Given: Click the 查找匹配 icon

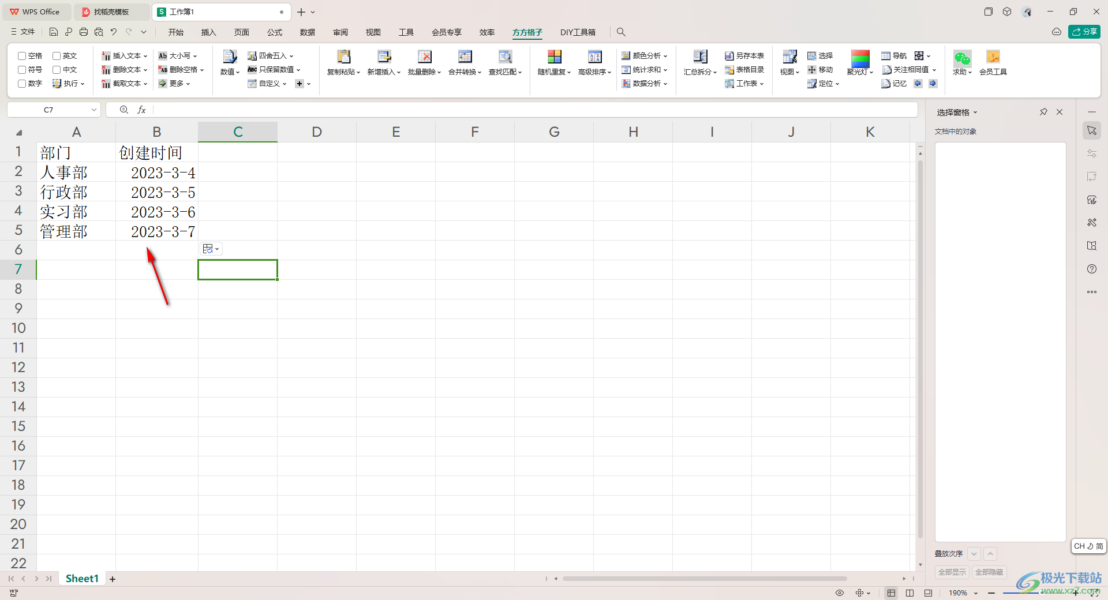Looking at the screenshot, I should point(506,57).
